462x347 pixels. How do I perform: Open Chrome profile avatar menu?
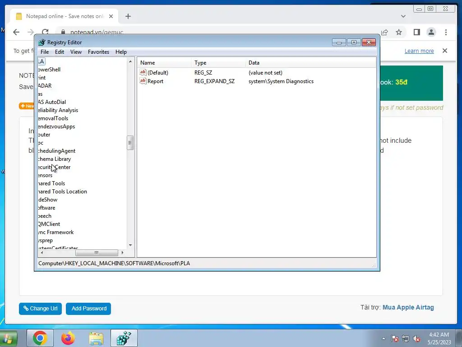[431, 32]
